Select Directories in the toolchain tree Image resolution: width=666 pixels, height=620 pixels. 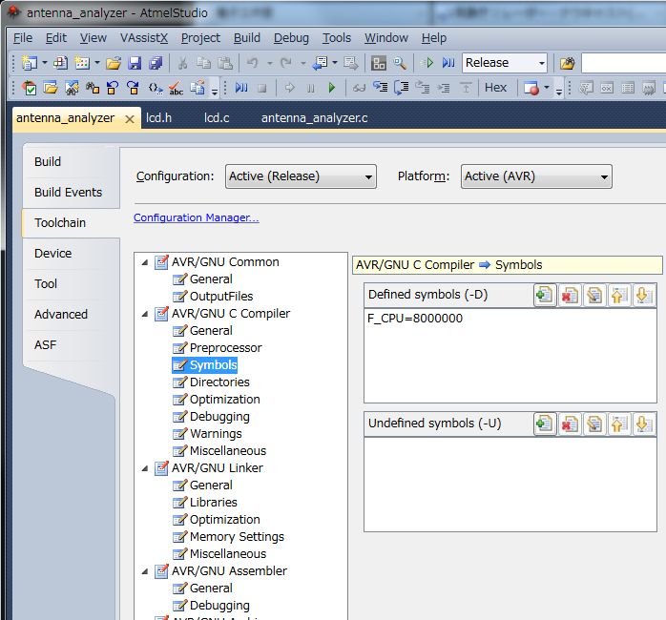click(219, 382)
